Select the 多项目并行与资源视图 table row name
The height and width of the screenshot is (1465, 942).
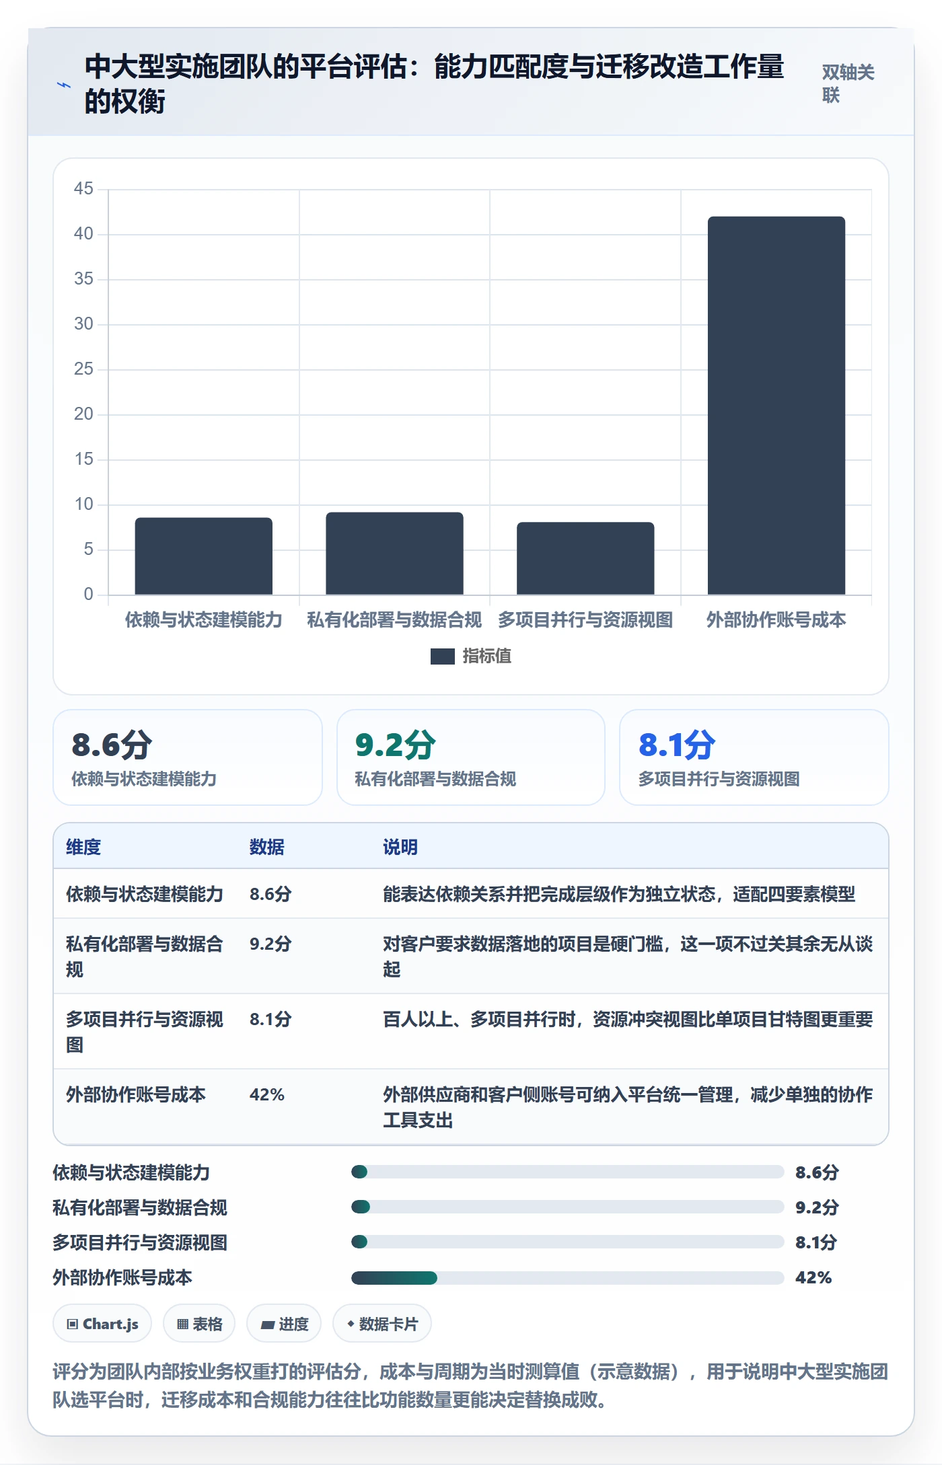145,1032
